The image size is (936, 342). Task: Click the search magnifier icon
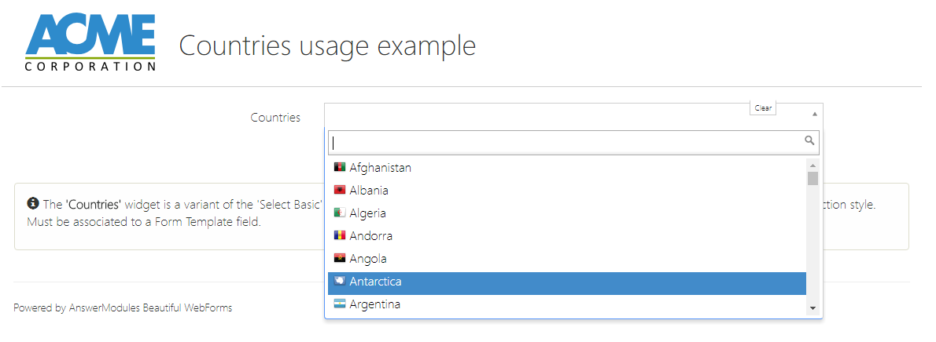point(809,141)
